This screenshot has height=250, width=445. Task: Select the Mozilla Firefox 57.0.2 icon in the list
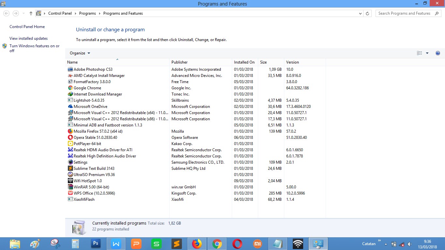tap(70, 131)
